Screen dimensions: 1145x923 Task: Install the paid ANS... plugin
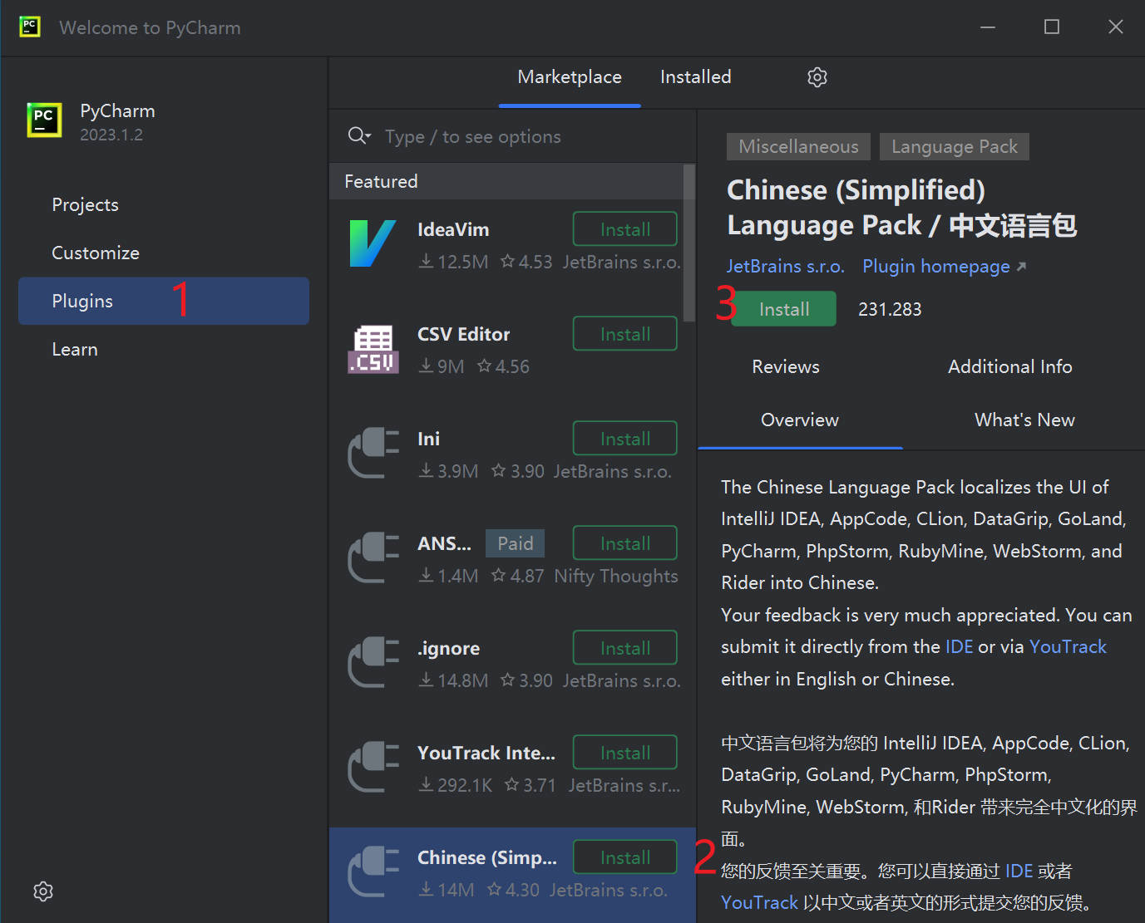[x=625, y=543]
